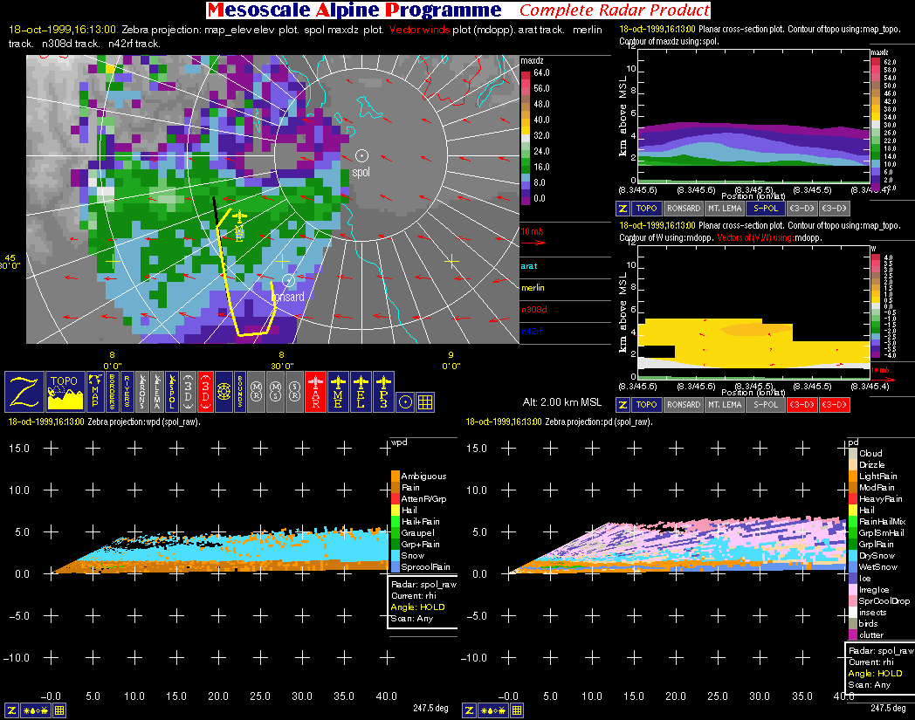This screenshot has height=720, width=915.
Task: Toggle the MAP overlay icon
Action: pos(95,391)
